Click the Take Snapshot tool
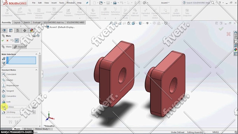238x134 pixels. tap(187, 13)
